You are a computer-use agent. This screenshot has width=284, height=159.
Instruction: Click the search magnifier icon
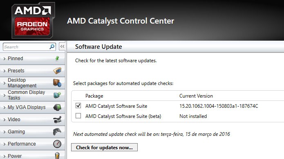[x=52, y=47]
